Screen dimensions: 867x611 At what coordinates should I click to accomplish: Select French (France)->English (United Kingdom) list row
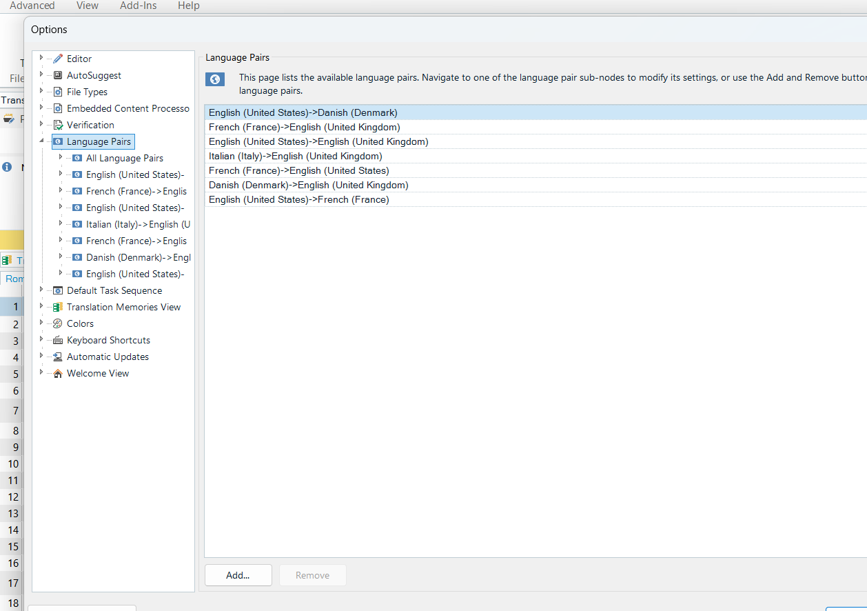pyautogui.click(x=535, y=127)
